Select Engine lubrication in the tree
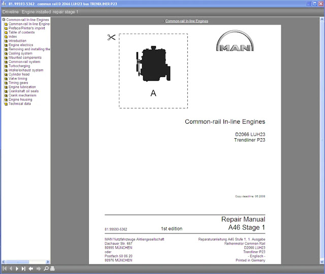The height and width of the screenshot is (274, 325). coord(22,87)
